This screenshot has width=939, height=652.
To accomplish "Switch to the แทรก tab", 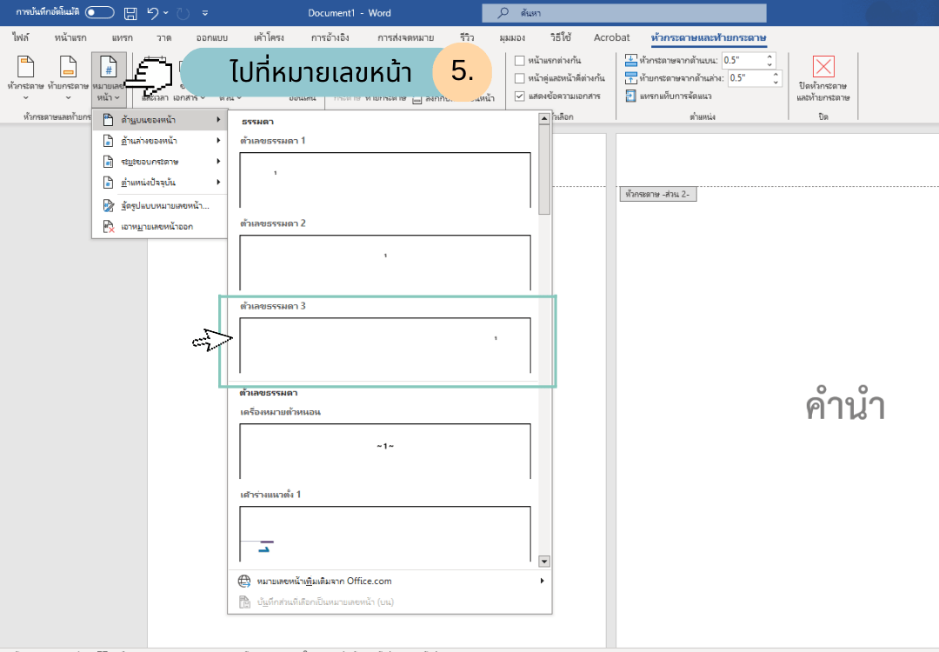I will (123, 37).
